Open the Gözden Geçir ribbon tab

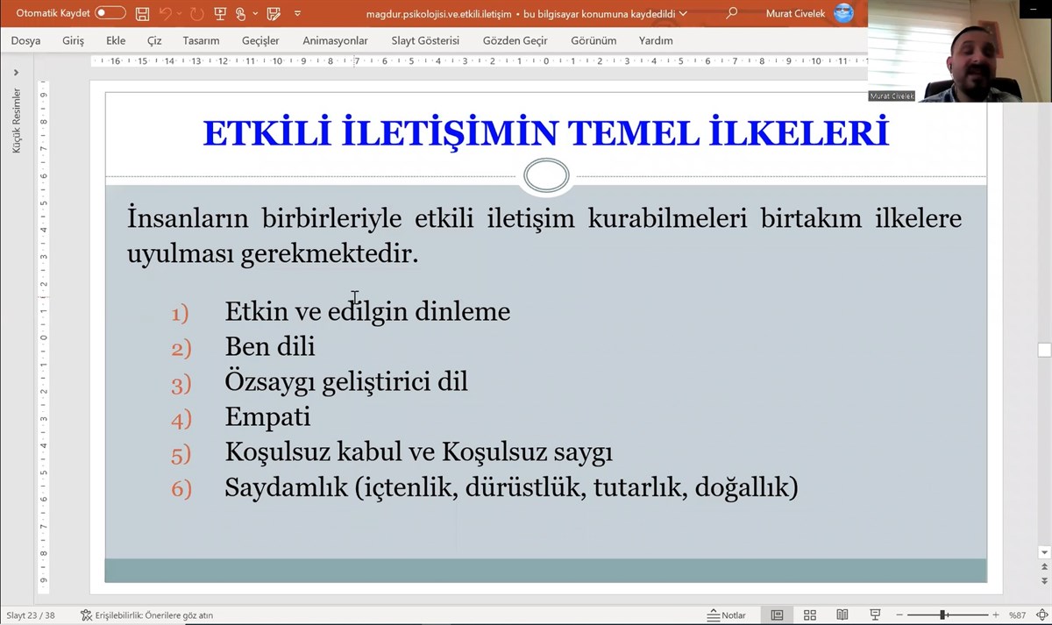pyautogui.click(x=515, y=40)
